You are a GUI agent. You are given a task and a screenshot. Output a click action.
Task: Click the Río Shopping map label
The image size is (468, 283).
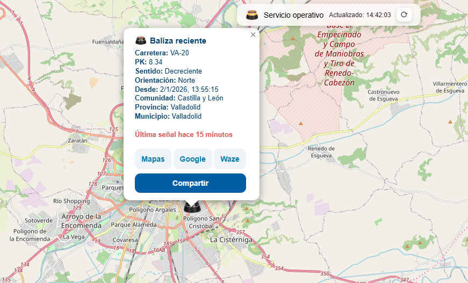coord(71,201)
